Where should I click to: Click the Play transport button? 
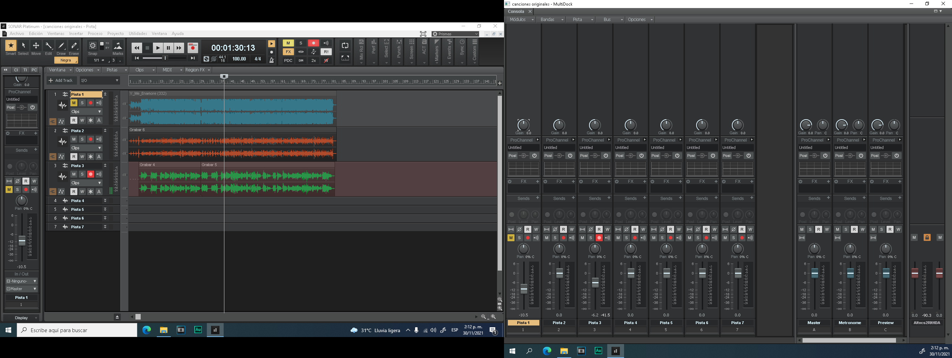pos(158,48)
